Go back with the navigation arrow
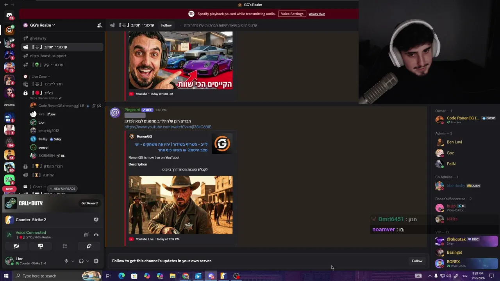 [x=6, y=5]
